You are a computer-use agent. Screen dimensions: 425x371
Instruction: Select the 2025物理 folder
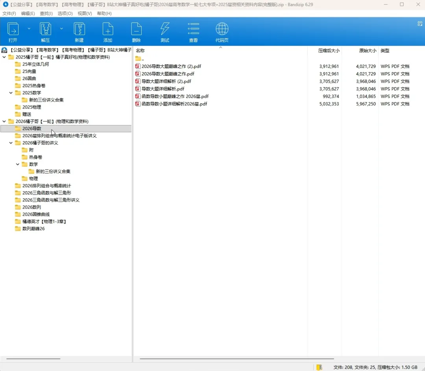[x=32, y=107]
